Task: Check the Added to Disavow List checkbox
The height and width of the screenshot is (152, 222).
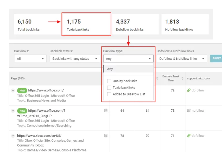Action: (x=109, y=94)
